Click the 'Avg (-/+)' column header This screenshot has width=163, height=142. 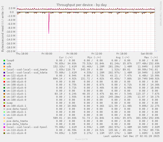122,58
